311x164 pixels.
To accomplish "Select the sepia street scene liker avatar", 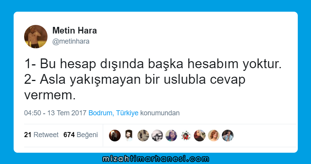I will coord(143,136).
